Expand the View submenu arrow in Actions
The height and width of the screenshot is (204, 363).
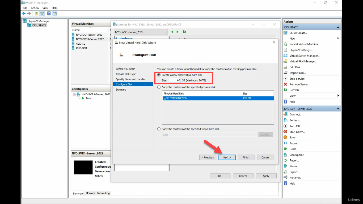(x=338, y=96)
